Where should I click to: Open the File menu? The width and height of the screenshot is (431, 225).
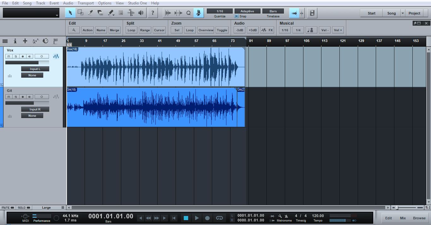click(x=5, y=3)
